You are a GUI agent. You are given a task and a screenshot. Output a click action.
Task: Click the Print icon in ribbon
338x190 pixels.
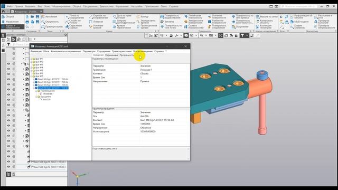tap(27, 22)
